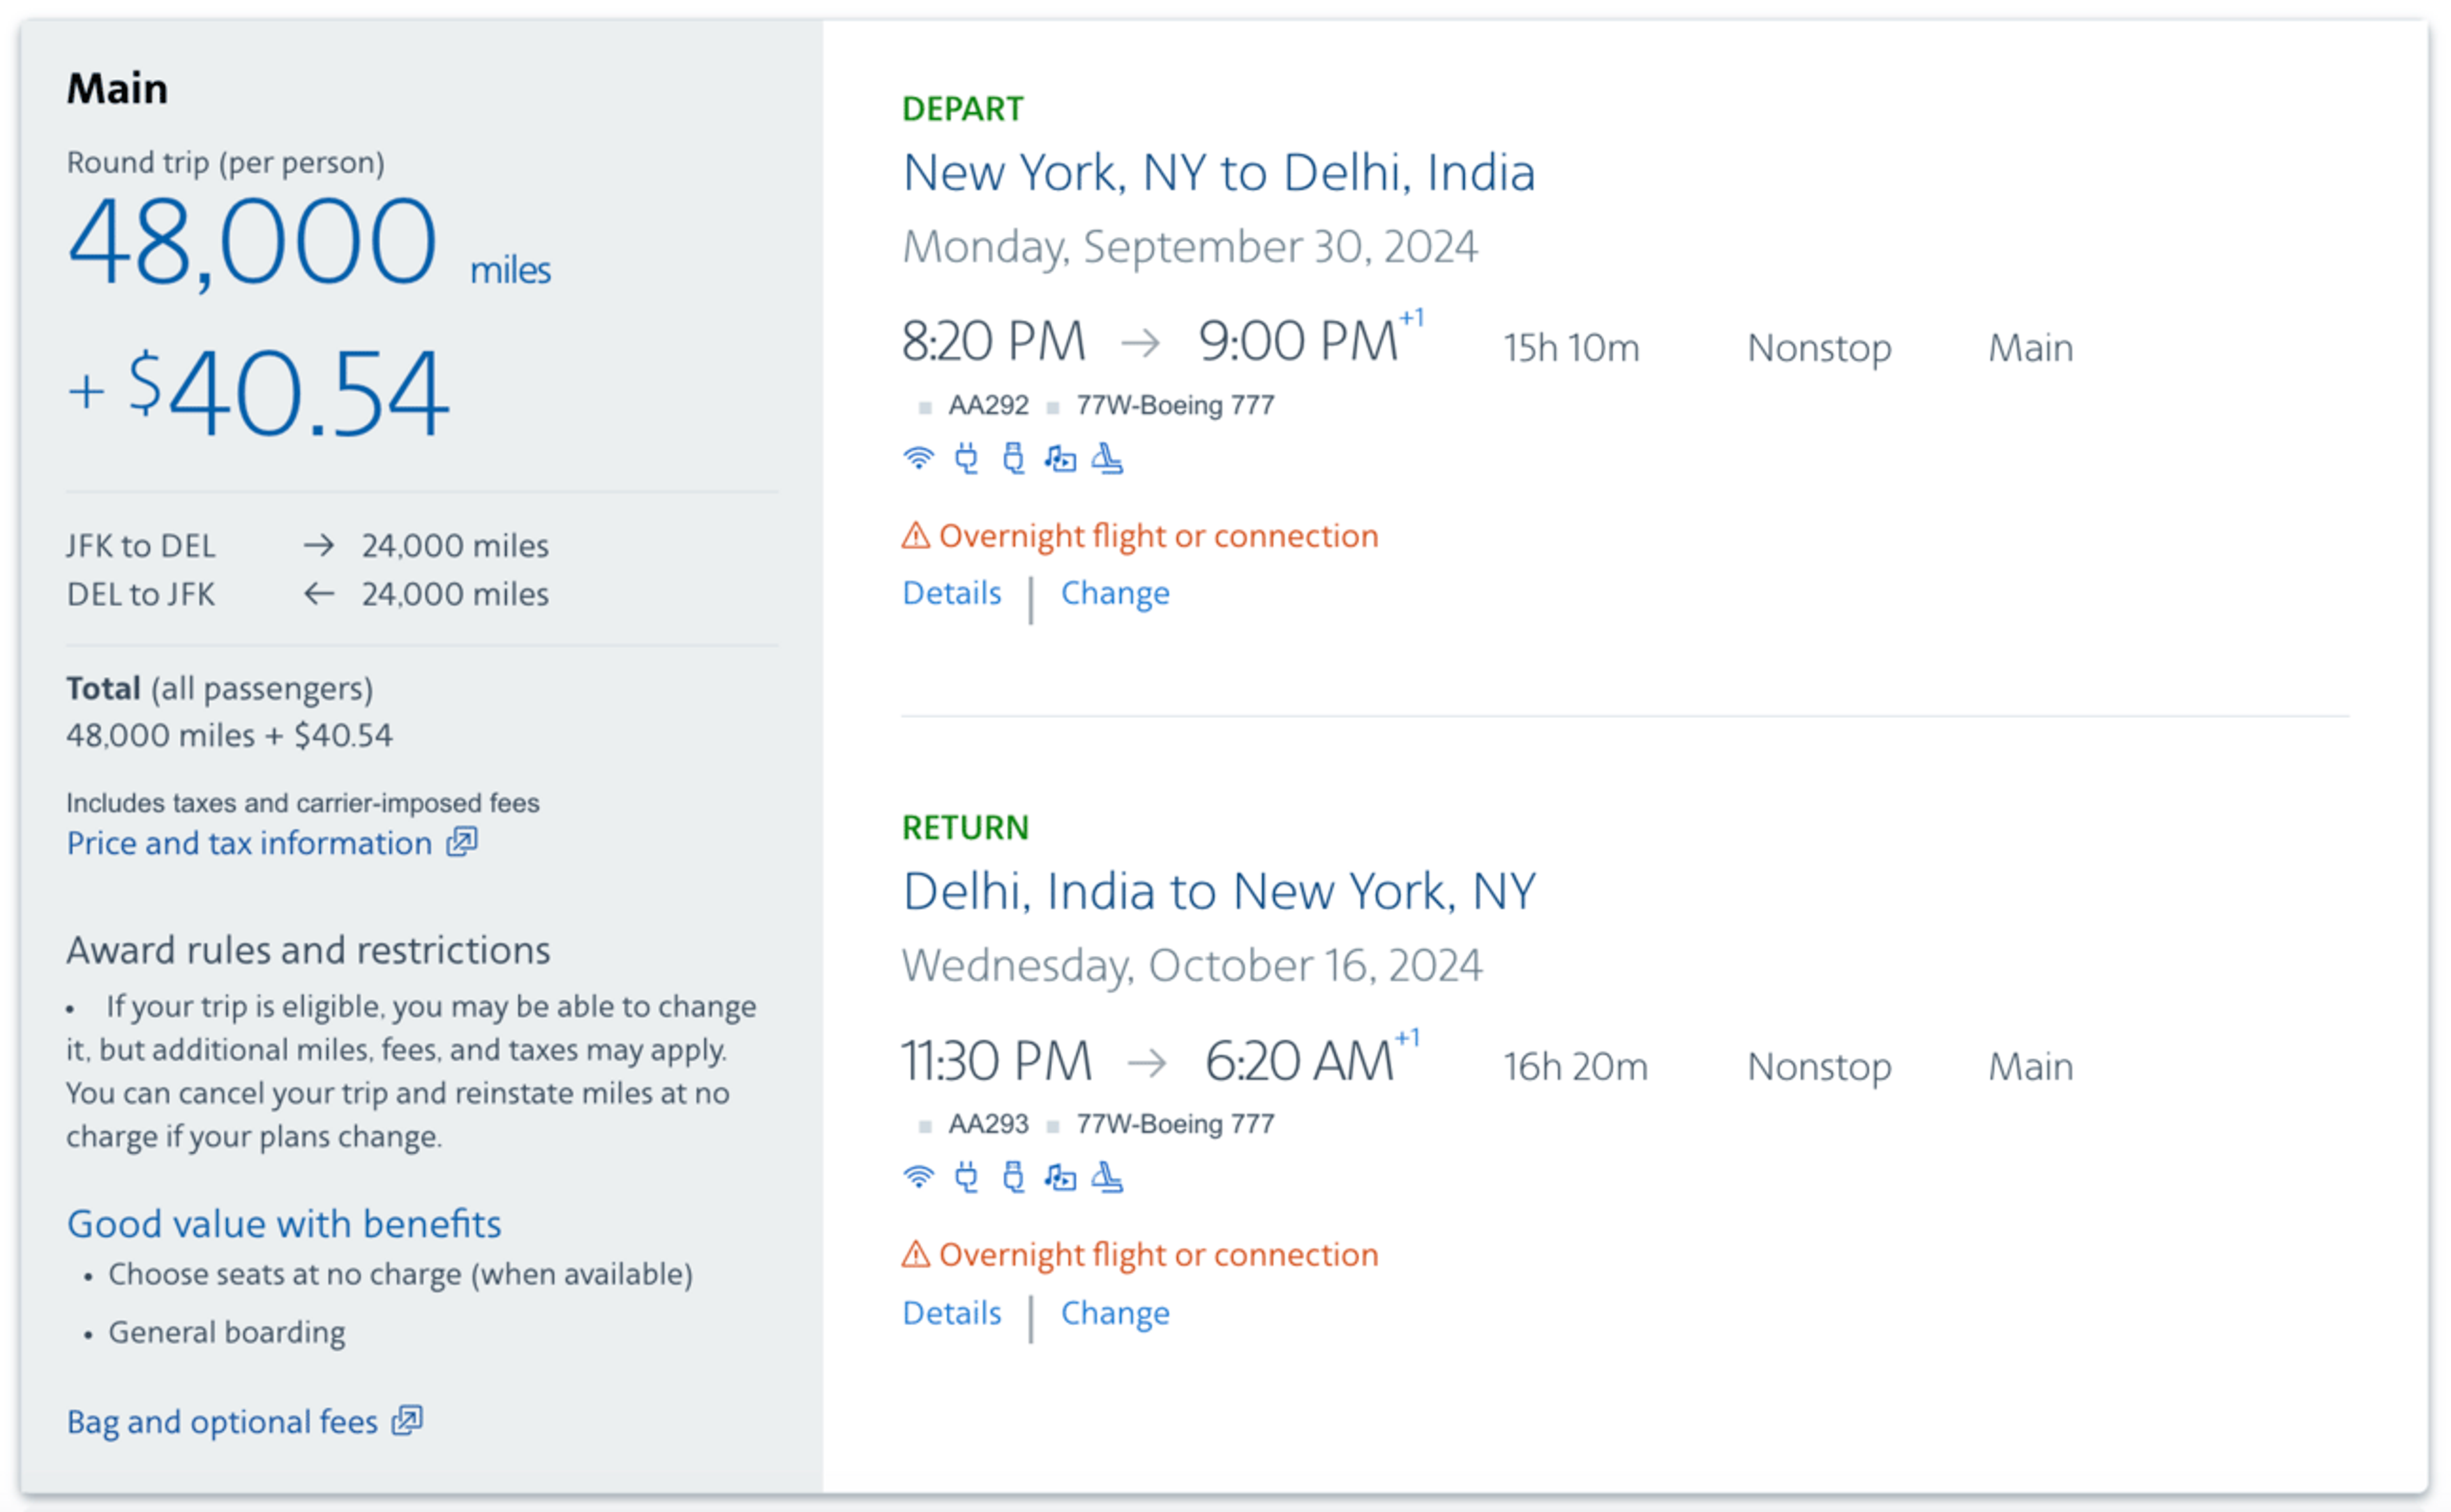Viewport: 2451px width, 1512px height.
Task: Click the lie-flat seat icon for AA292
Action: (1107, 458)
